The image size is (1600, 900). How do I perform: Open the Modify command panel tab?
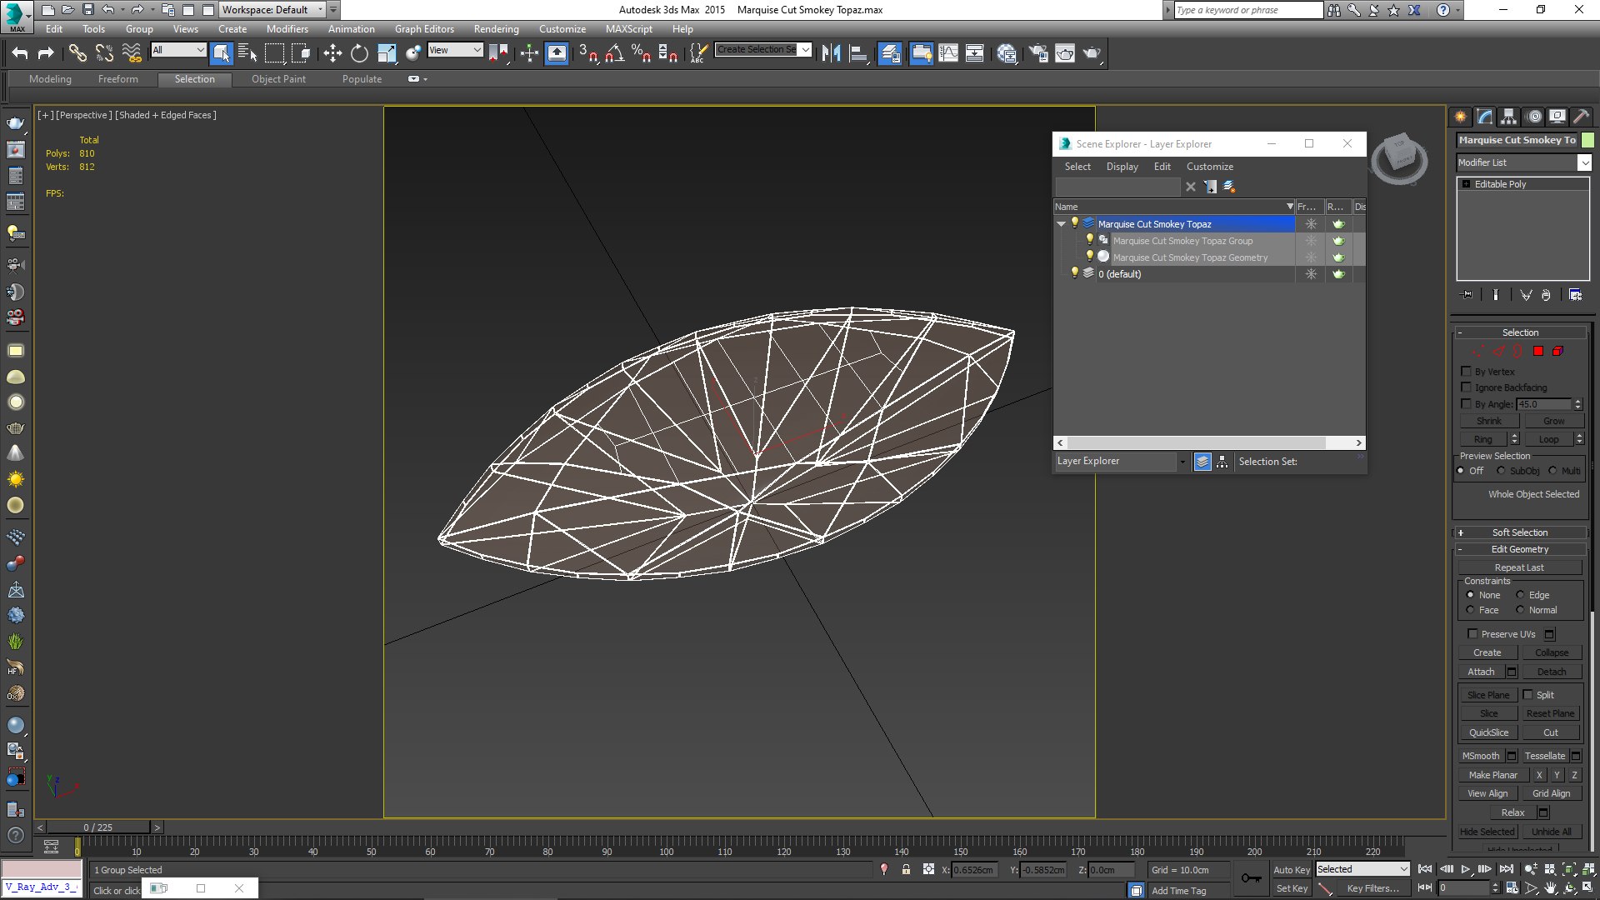pyautogui.click(x=1484, y=117)
